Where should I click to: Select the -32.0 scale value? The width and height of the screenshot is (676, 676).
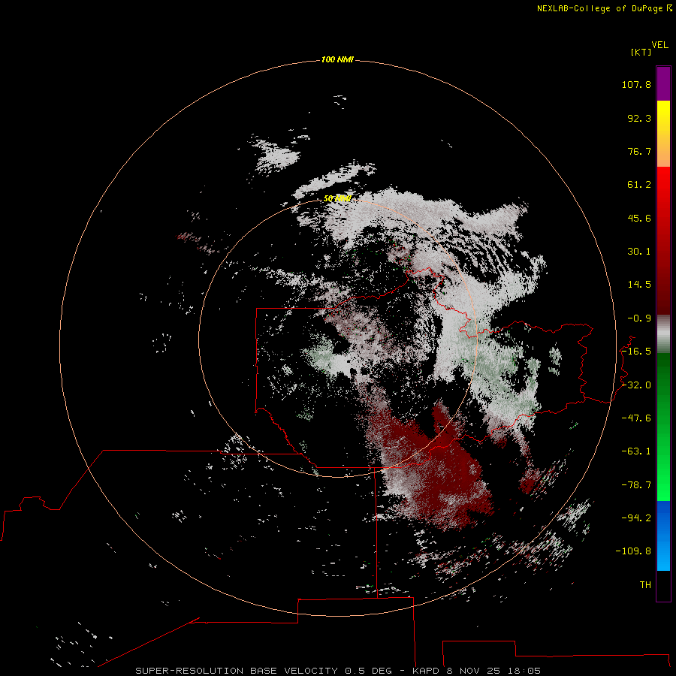[x=636, y=385]
